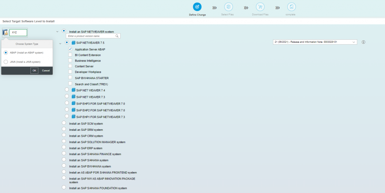Select Install an SAP SOLUTION MANAGER radio
The height and width of the screenshot is (193, 385).
point(64,141)
